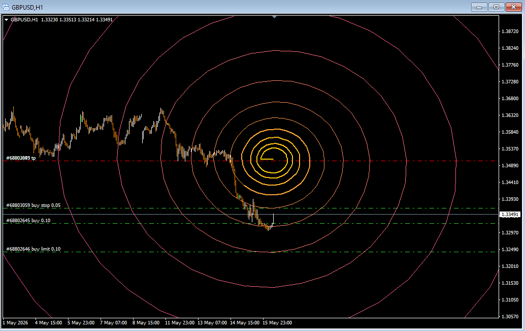The image size is (525, 331).
Task: Click the chart shift marker triangle at top
Action: tap(275, 17)
